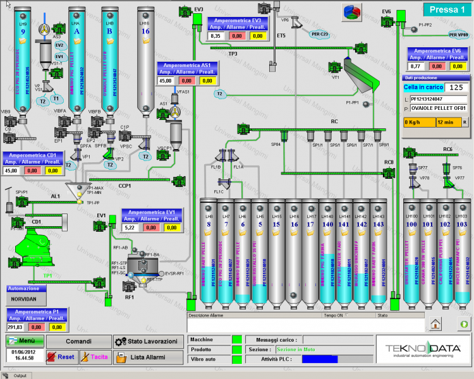Click the VT1 sifter motor
Viewport: 474px width, 379px height.
335,67
